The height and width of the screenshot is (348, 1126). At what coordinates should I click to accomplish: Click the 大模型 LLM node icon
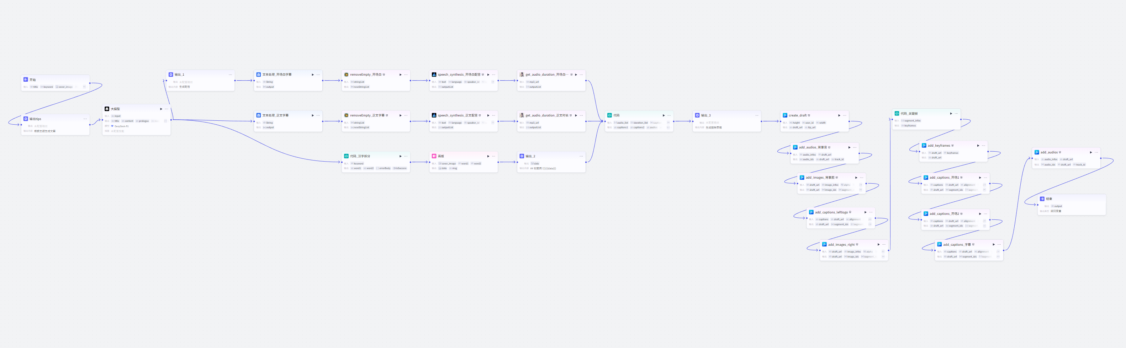pyautogui.click(x=107, y=109)
